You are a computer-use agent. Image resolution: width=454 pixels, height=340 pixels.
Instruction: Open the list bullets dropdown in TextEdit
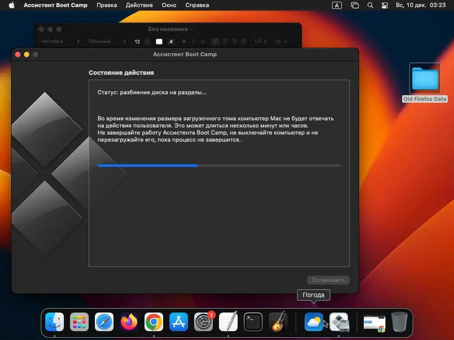pyautogui.click(x=281, y=42)
